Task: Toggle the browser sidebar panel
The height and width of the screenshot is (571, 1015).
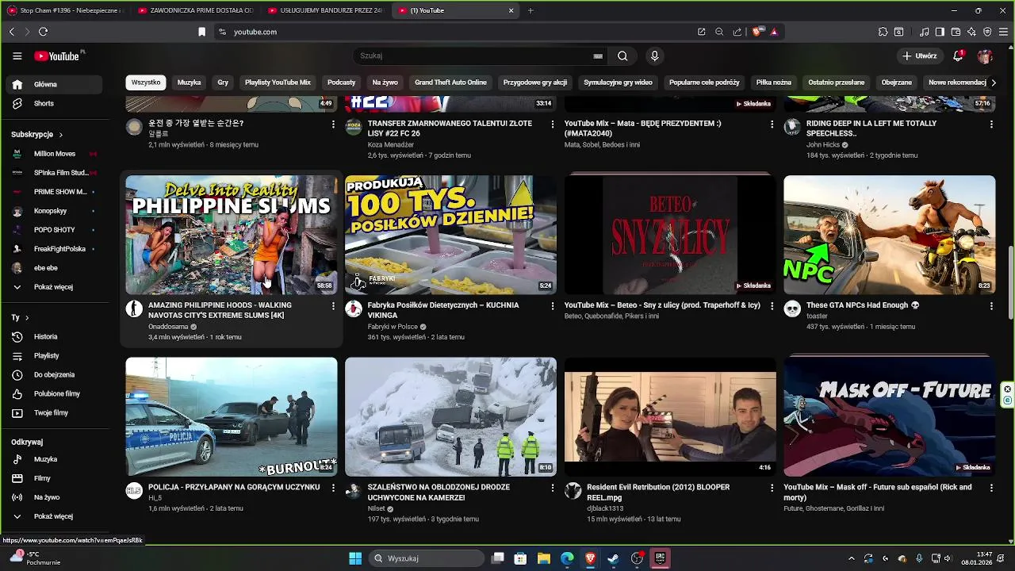Action: pyautogui.click(x=940, y=32)
